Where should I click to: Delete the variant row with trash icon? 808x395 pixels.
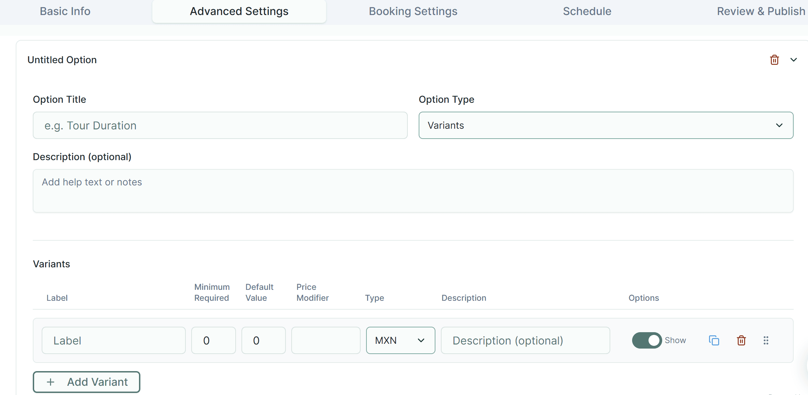click(741, 340)
